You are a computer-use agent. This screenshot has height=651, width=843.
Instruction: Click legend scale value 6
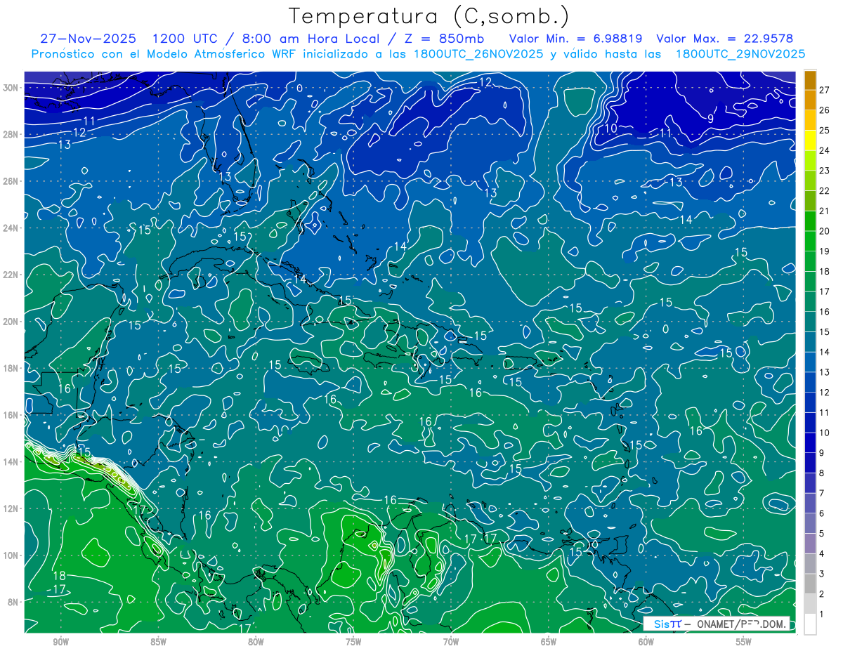tap(823, 513)
